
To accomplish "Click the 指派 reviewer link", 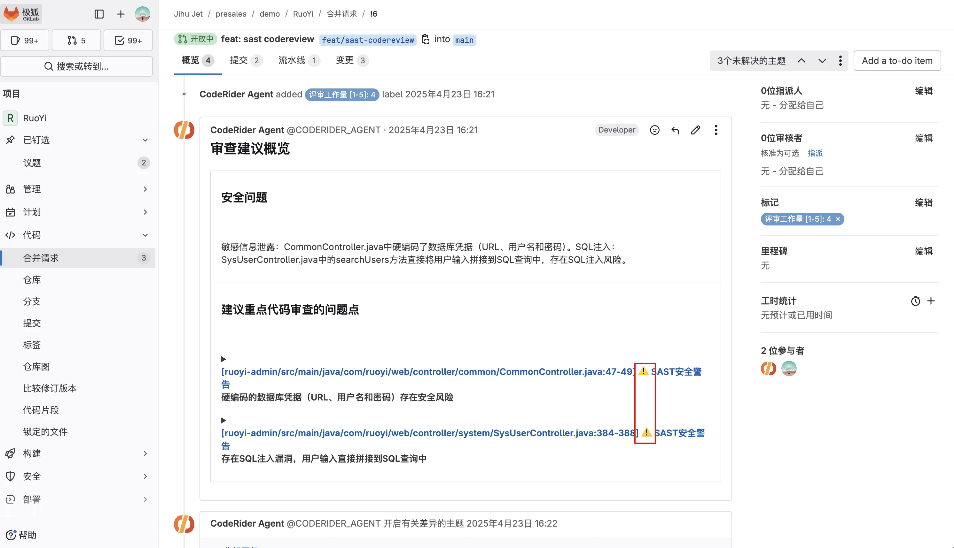I will (815, 153).
